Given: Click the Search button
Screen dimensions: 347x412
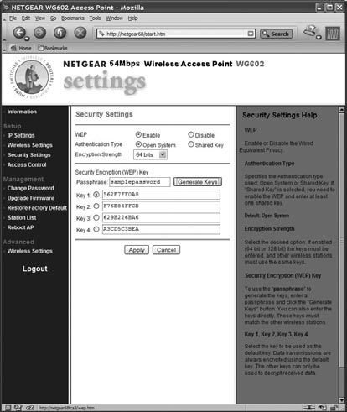Looking at the screenshot, I should coord(277,34).
